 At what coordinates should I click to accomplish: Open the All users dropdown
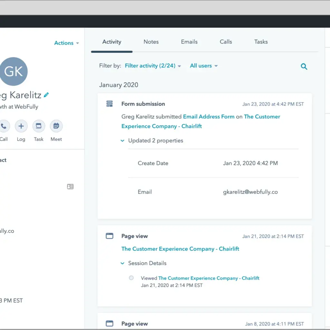(204, 66)
